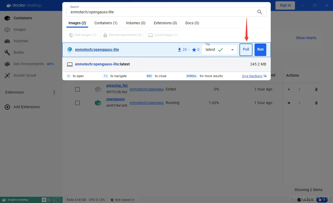Toggle the Local images (1) filter

(x=163, y=35)
